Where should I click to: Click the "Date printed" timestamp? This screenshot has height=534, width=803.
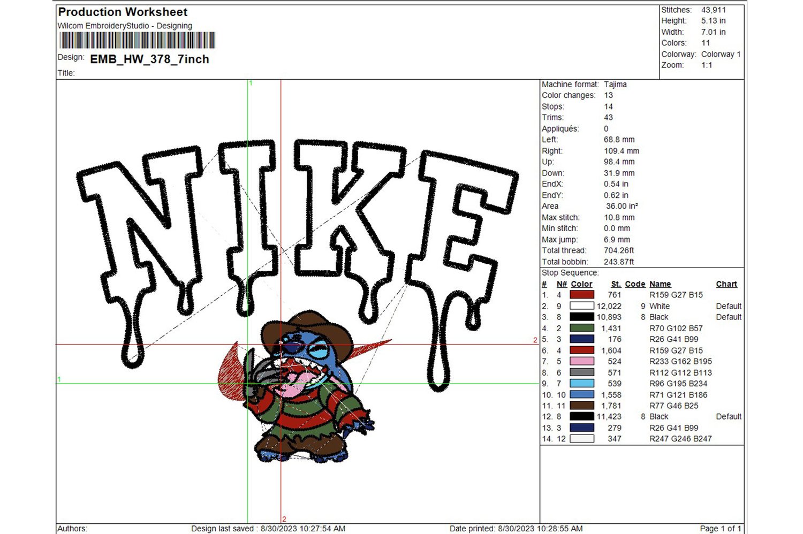click(516, 529)
